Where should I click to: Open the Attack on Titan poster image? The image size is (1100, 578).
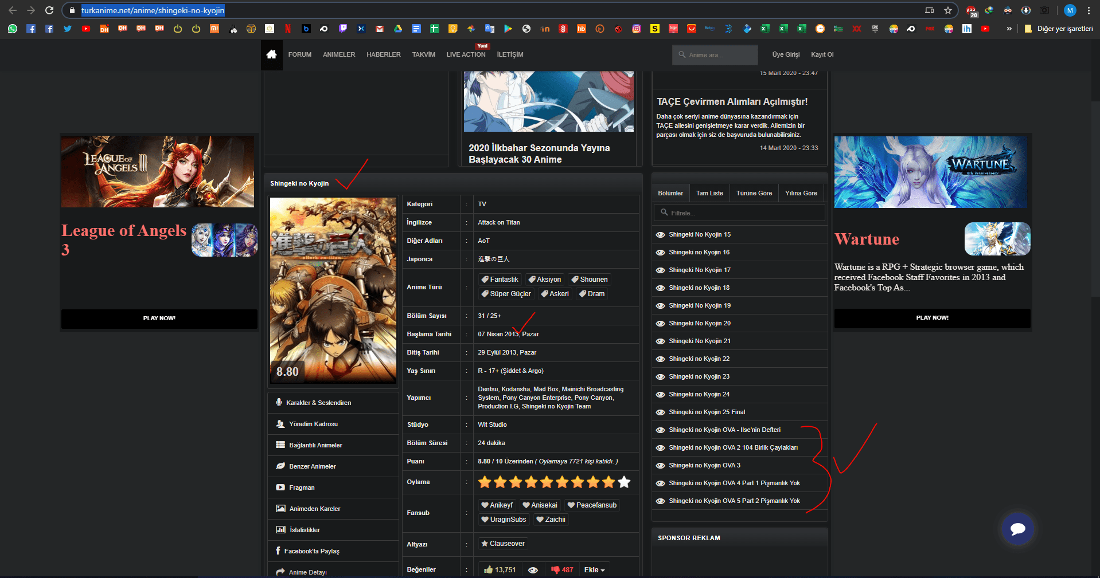pos(333,290)
